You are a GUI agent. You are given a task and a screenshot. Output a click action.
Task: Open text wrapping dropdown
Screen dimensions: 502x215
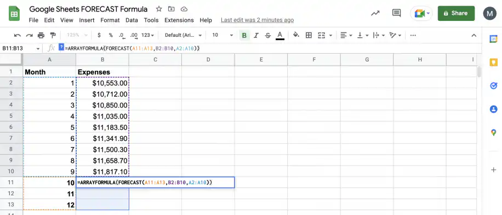pos(379,35)
